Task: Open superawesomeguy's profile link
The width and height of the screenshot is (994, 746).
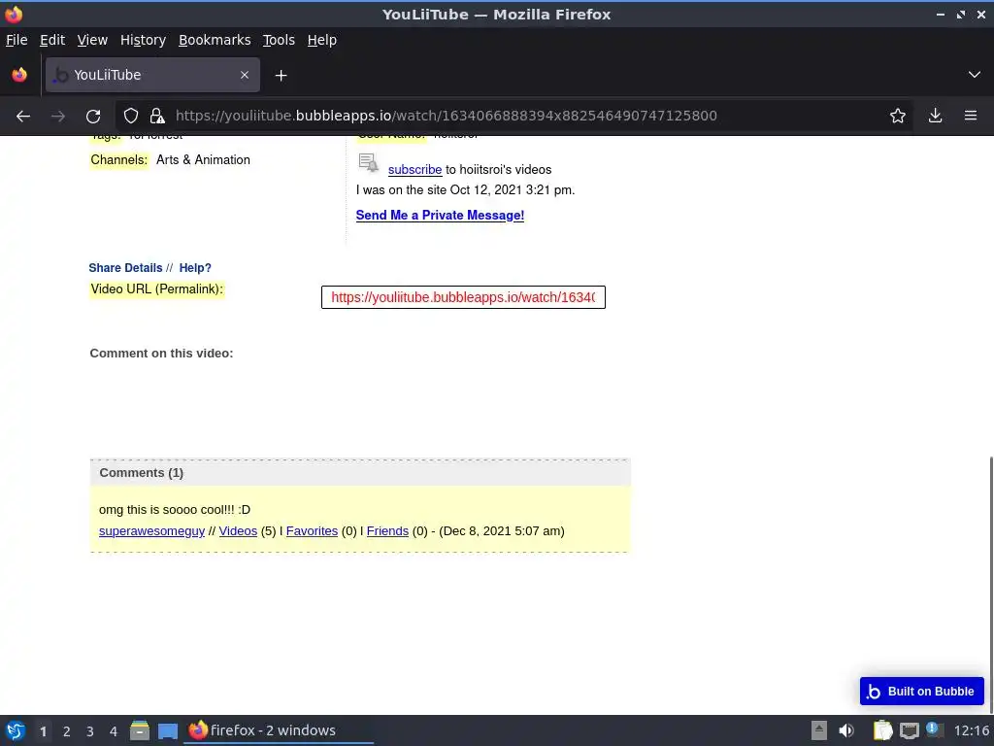Action: point(151,531)
